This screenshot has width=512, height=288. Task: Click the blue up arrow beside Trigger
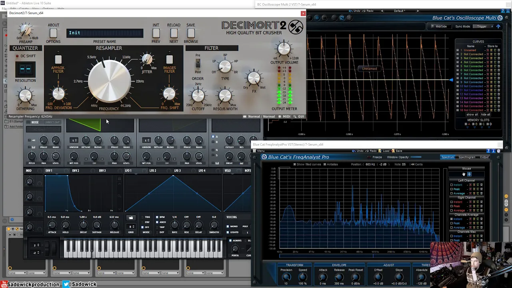(498, 26)
